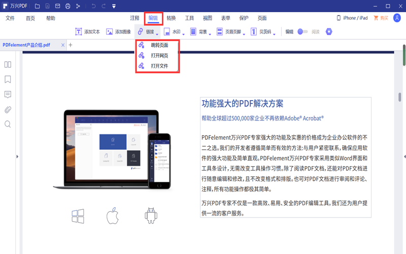Open the bookmarks panel icon
The image size is (406, 254).
[x=8, y=80]
